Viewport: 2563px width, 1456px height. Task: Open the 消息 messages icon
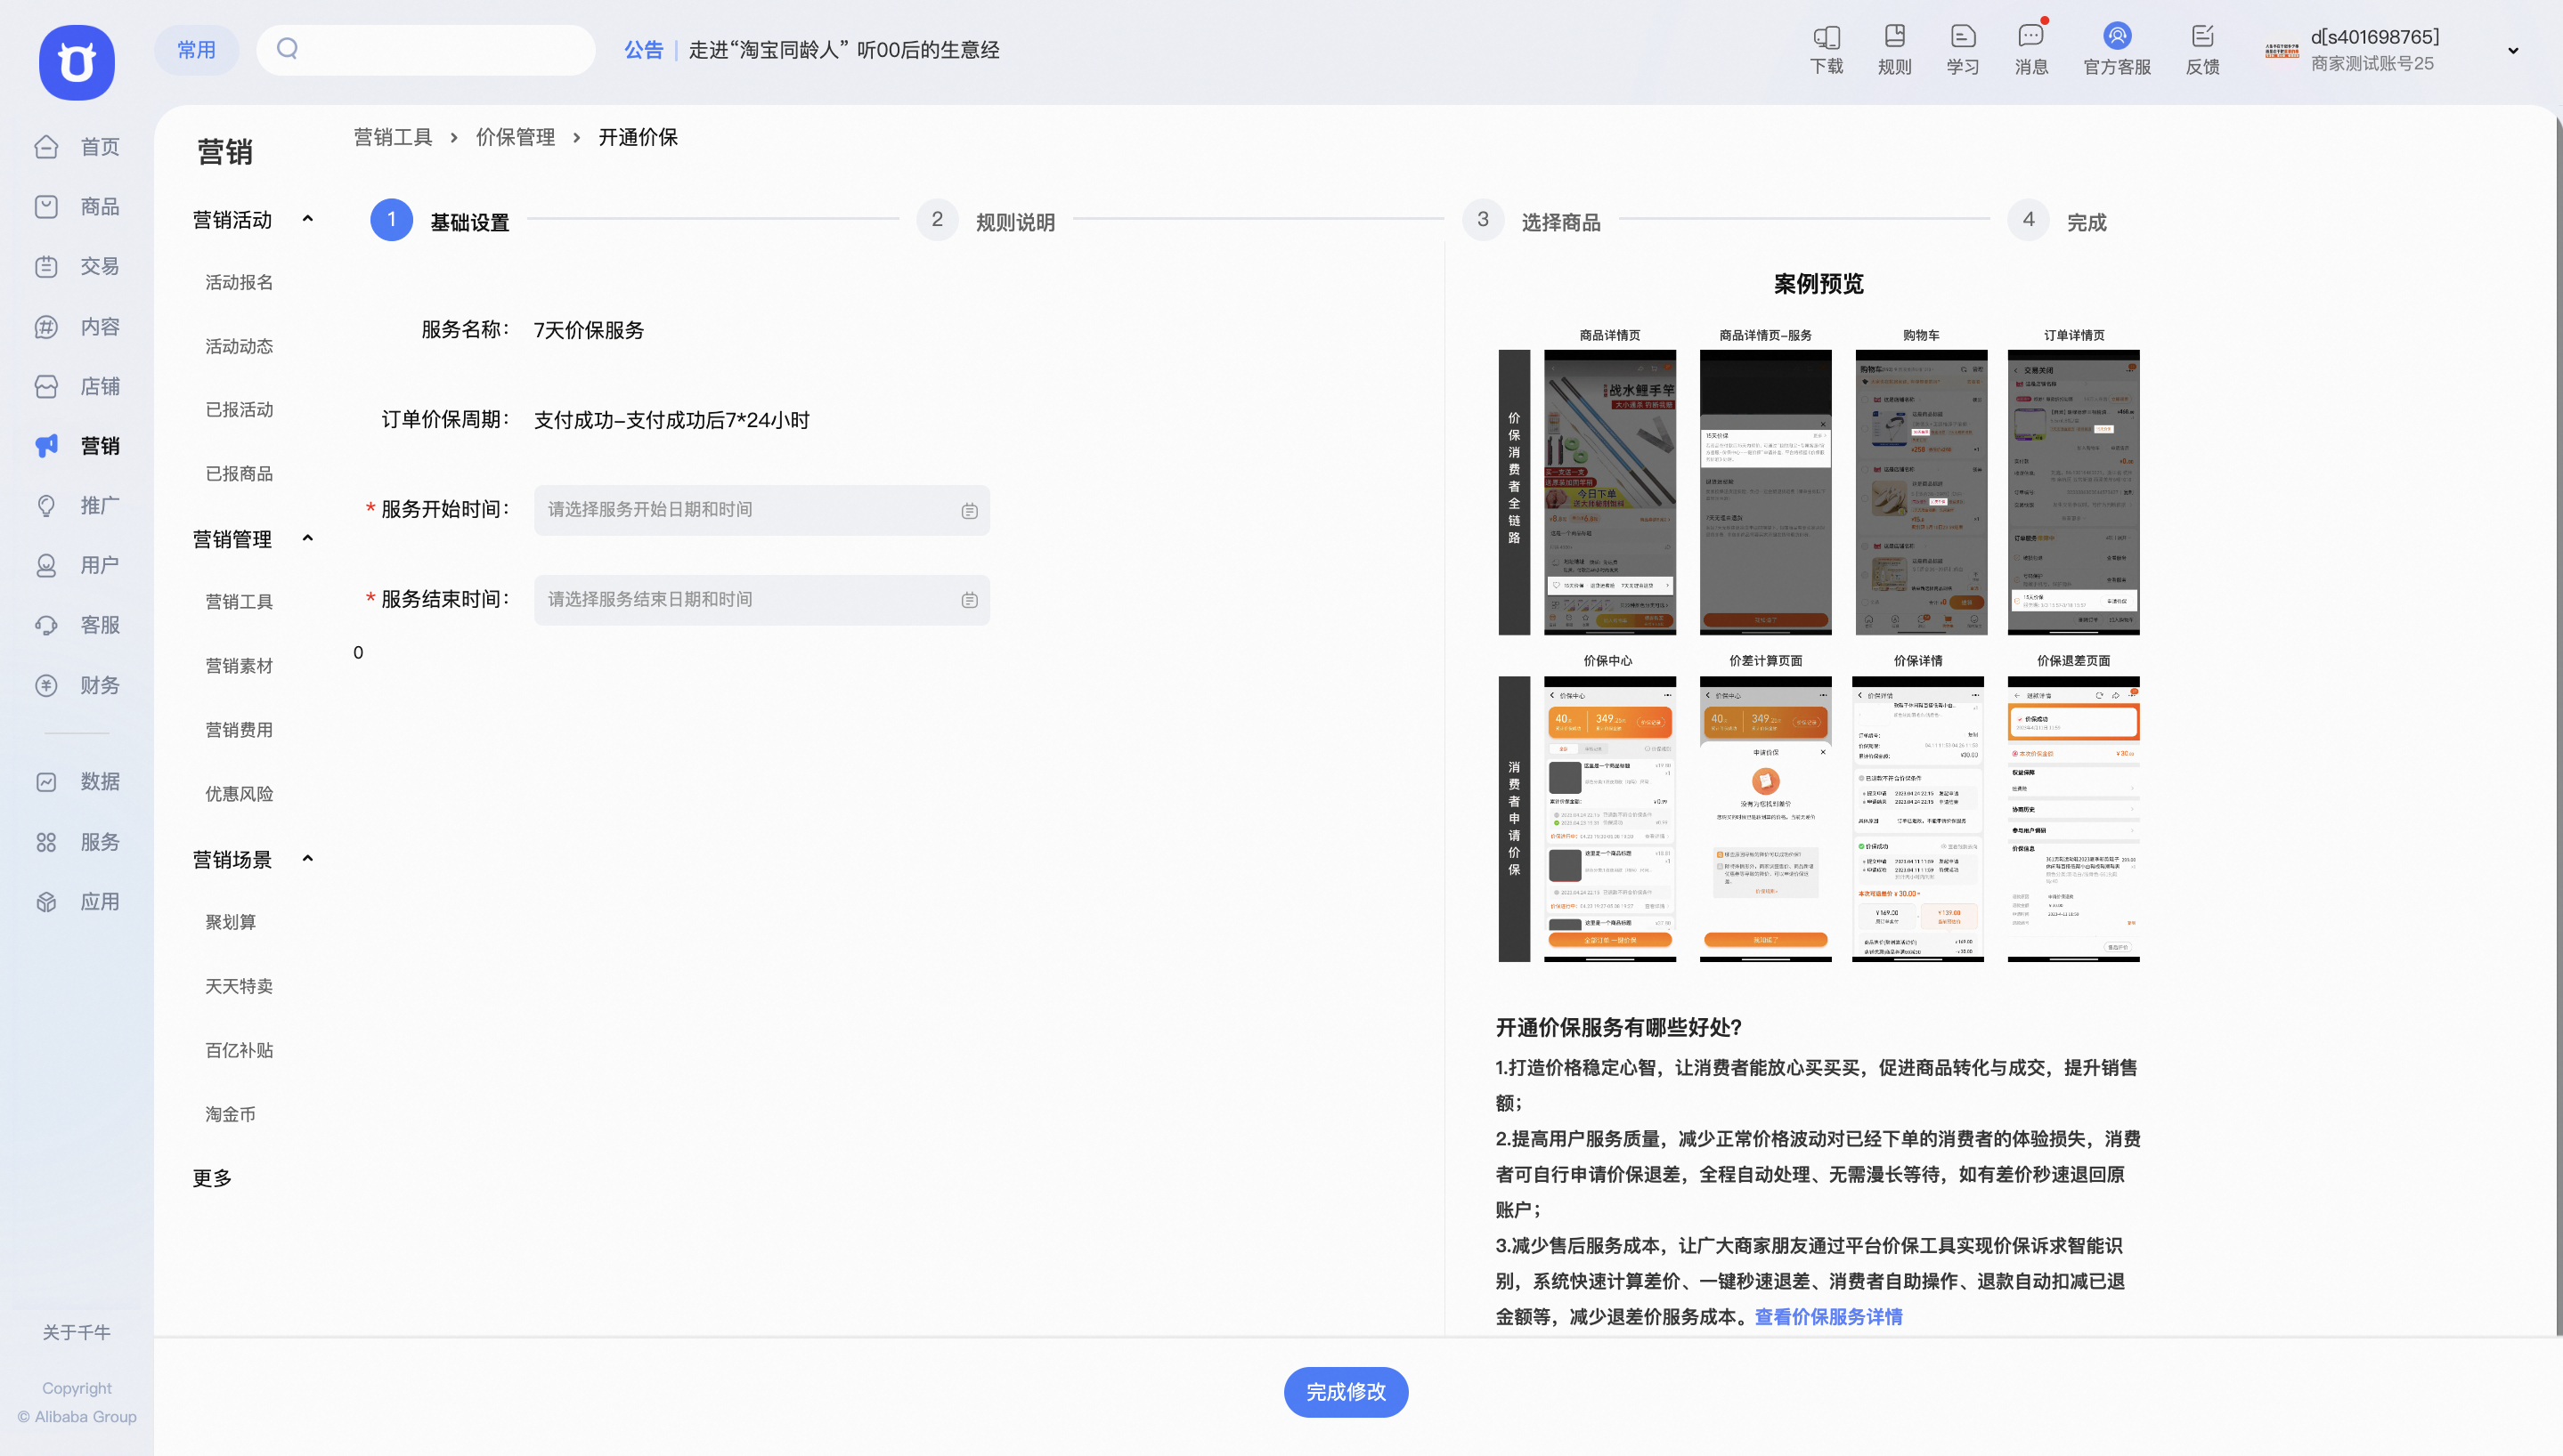(x=2030, y=50)
